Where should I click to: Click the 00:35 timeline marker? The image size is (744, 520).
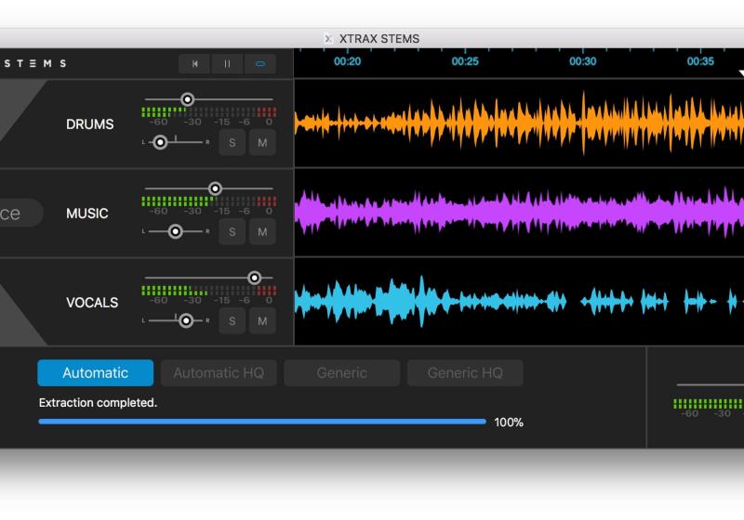(x=700, y=61)
